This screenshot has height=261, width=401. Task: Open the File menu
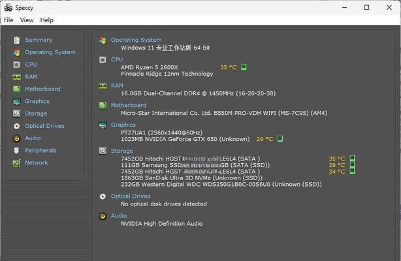click(8, 20)
